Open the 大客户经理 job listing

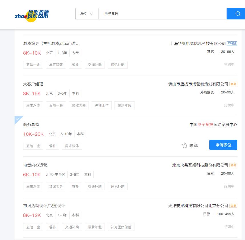33,84
